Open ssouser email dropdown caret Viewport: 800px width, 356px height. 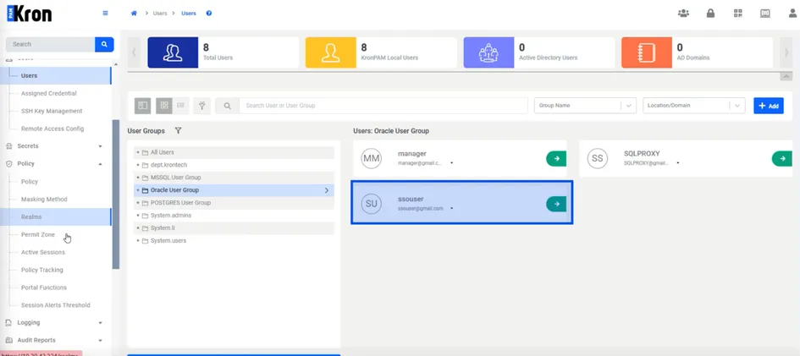(452, 209)
